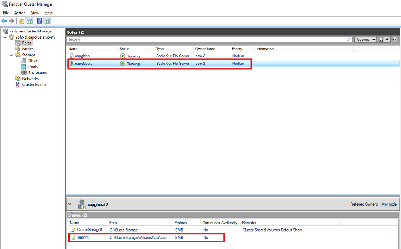
Task: Sort roles by Owner Node column
Action: (x=205, y=49)
